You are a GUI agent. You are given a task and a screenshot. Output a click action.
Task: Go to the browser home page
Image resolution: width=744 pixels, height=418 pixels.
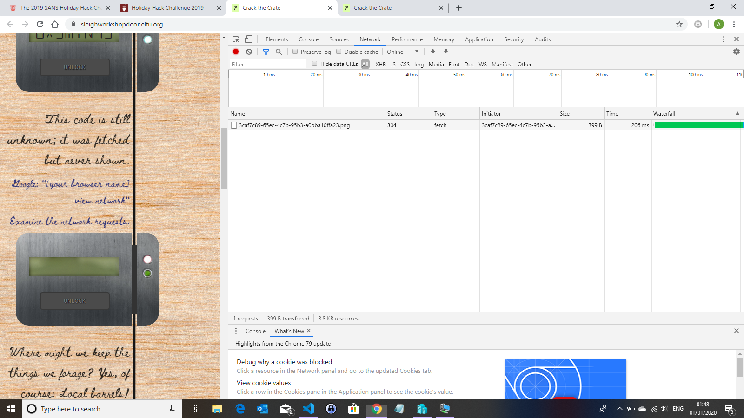[55, 24]
